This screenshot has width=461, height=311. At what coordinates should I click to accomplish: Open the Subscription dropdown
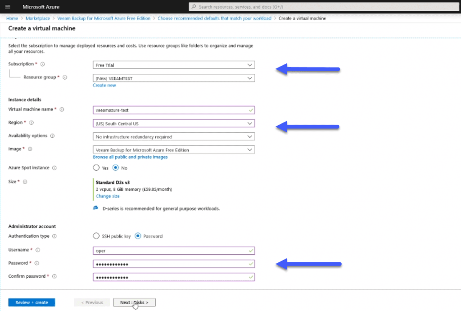coord(174,65)
